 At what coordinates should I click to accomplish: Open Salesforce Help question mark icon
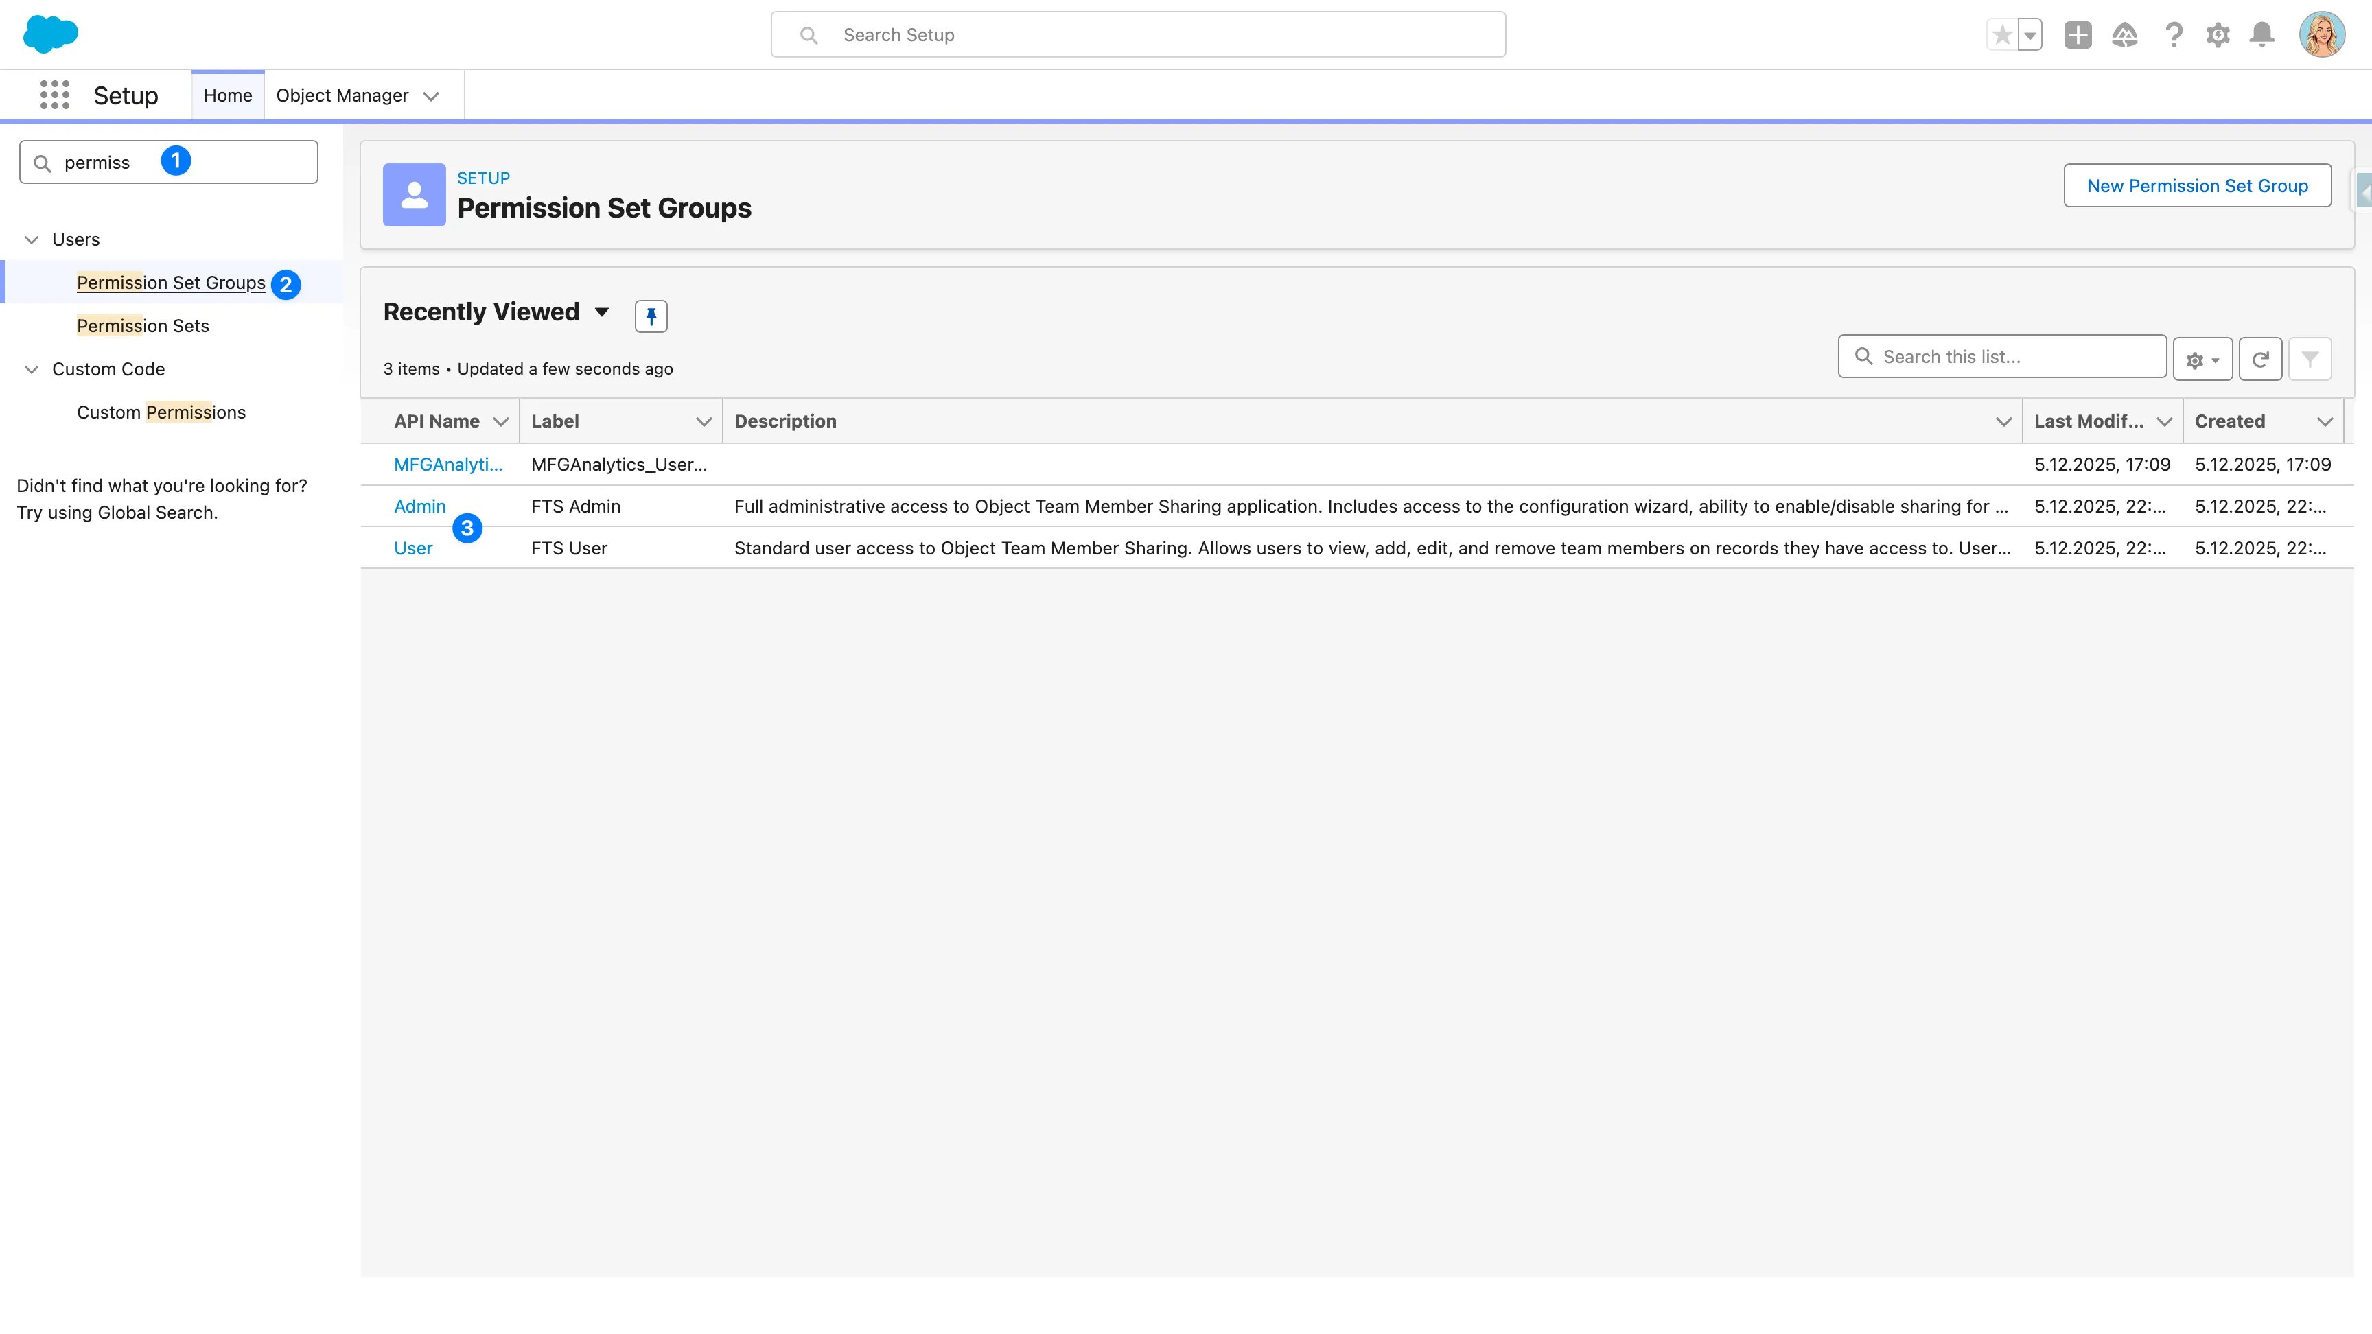click(2174, 34)
